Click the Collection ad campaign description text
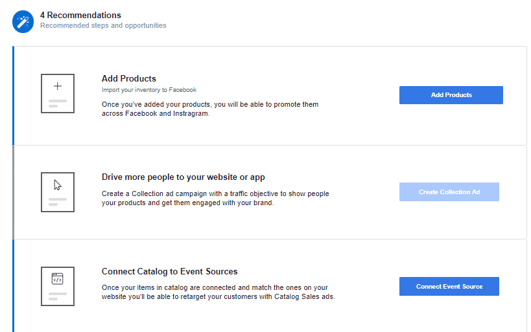Viewport: 531px width, 332px height. 215,198
